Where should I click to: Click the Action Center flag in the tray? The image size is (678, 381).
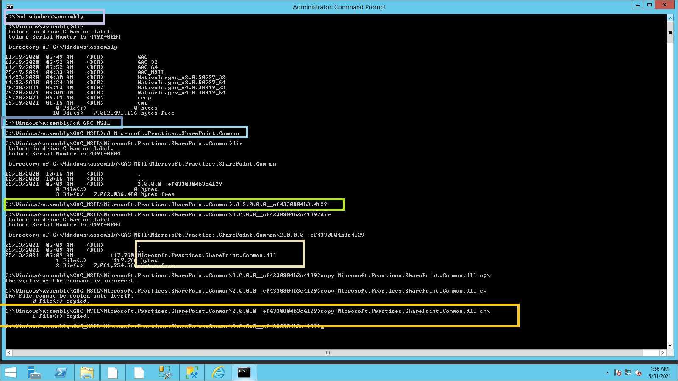tap(617, 373)
